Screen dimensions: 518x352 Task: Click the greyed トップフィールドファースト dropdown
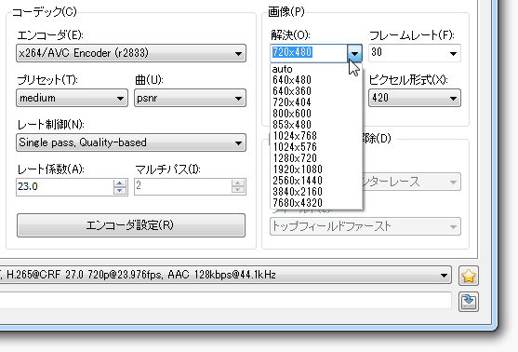(x=365, y=226)
